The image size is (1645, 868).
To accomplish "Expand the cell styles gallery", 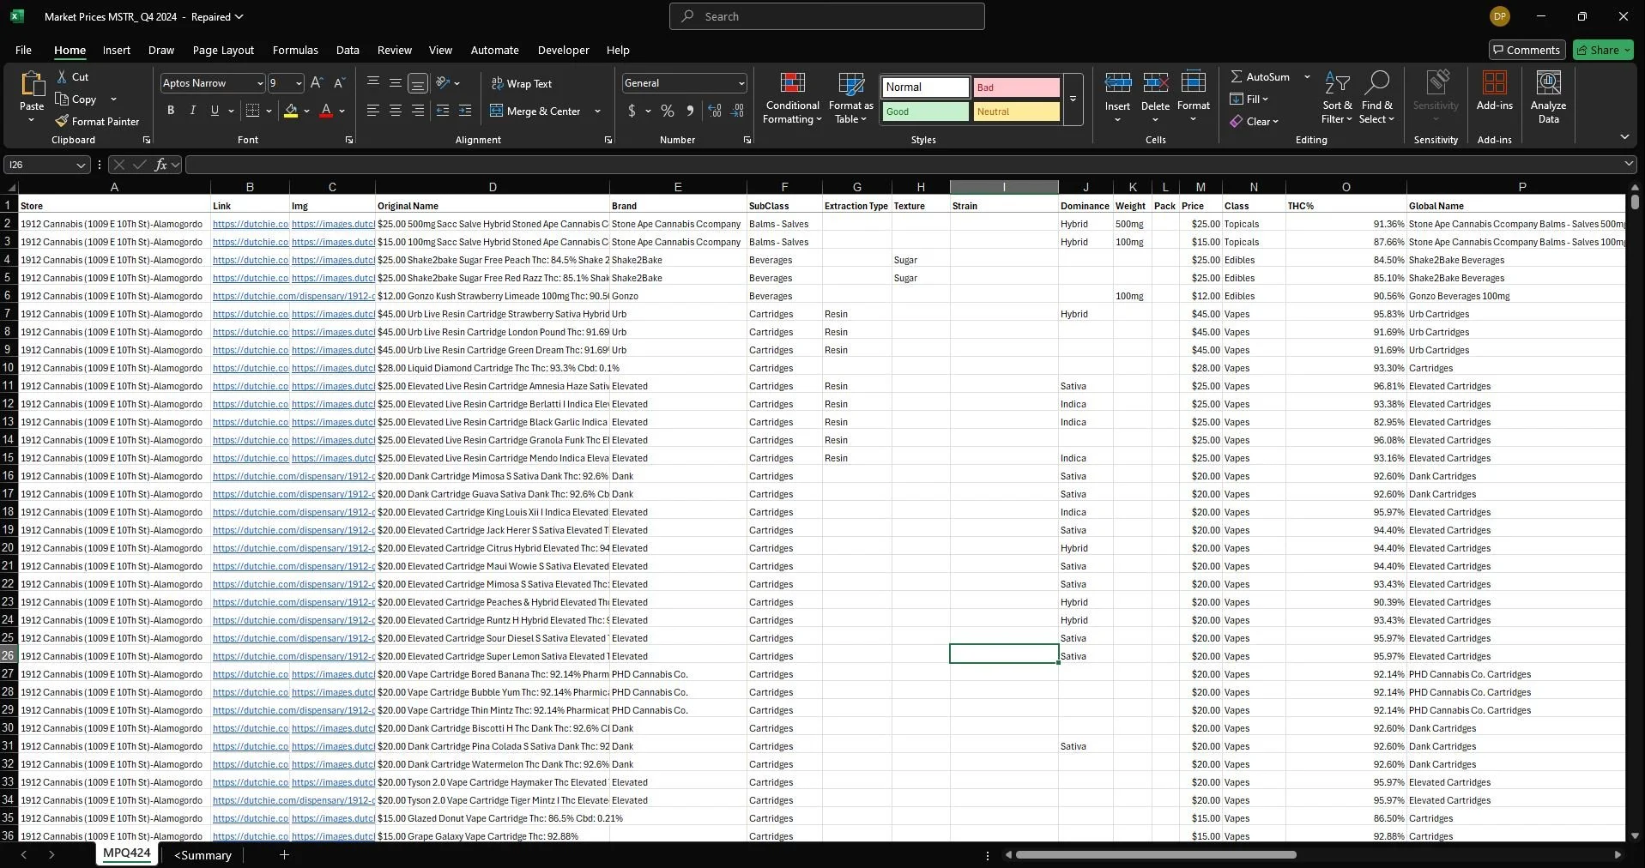I will [x=1073, y=99].
